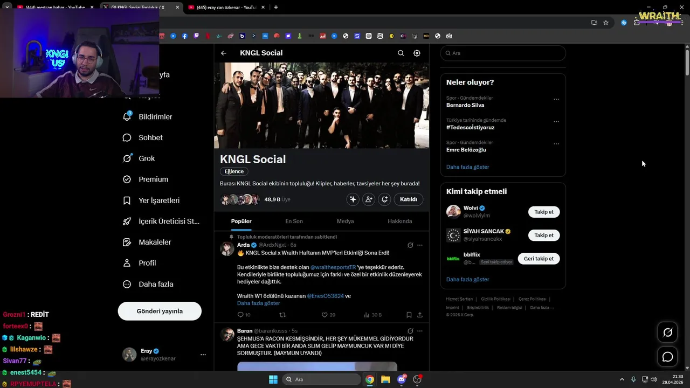Toggle the Katıldı membership button
The height and width of the screenshot is (388, 690).
click(x=409, y=199)
